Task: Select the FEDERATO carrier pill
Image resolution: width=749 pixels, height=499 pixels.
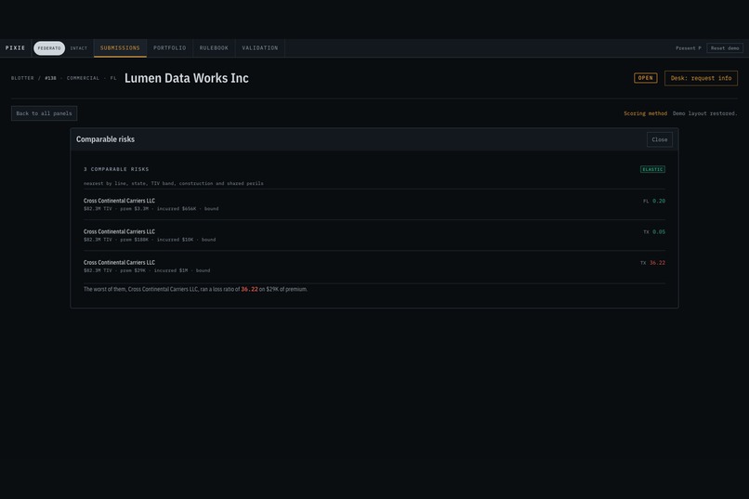Action: pyautogui.click(x=49, y=48)
